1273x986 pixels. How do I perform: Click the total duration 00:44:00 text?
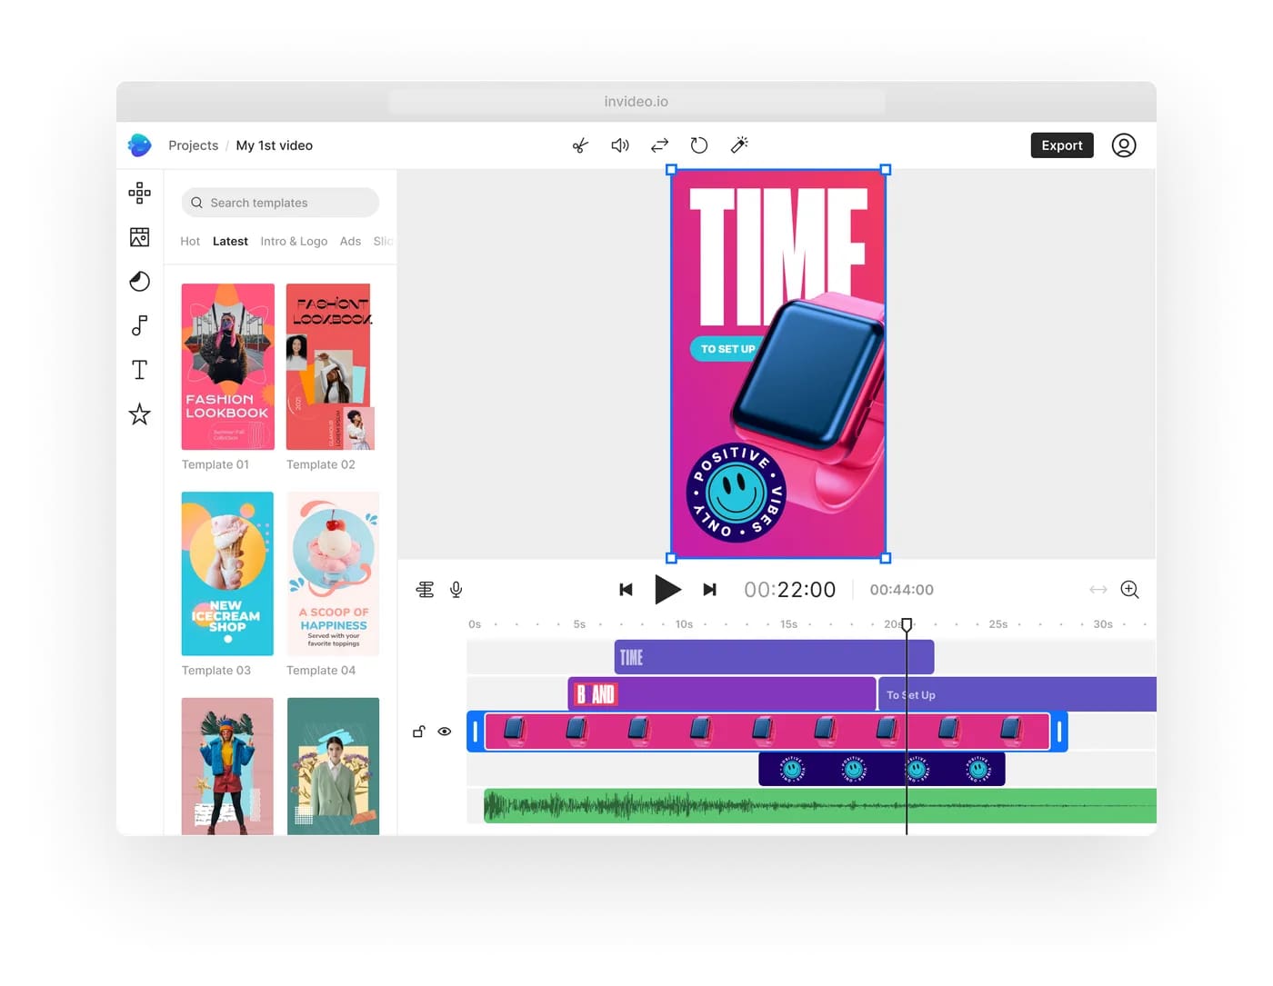(901, 590)
